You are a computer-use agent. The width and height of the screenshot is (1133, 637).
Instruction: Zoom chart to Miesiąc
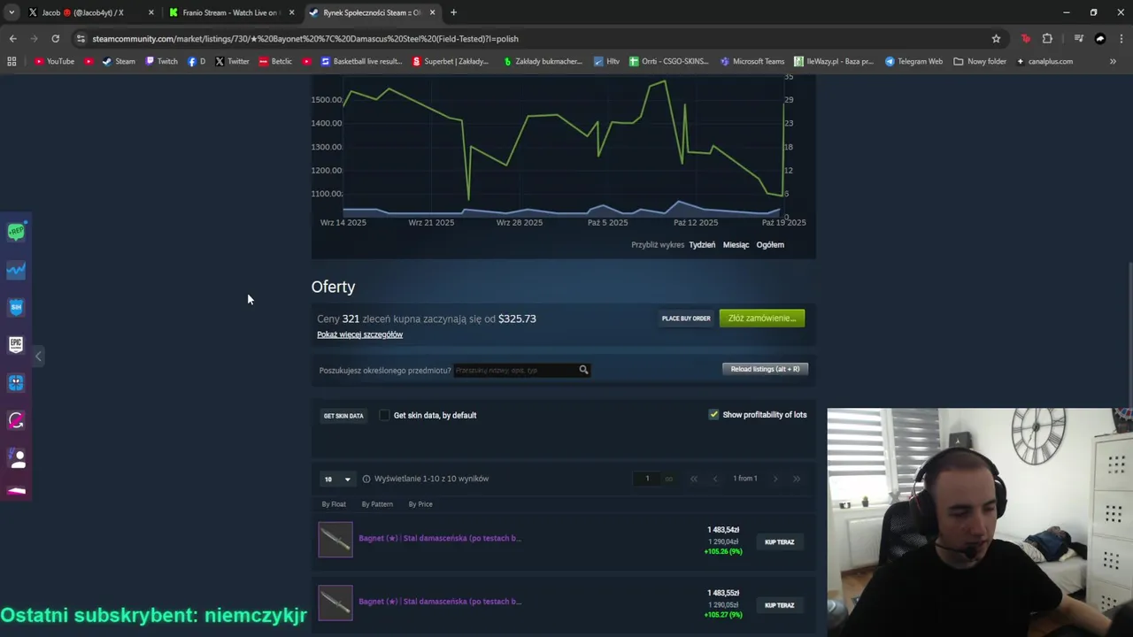coord(736,245)
